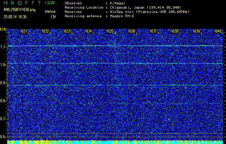The image size is (226, 144).
Task: Select the 1635 time marker
Action: (110, 31)
